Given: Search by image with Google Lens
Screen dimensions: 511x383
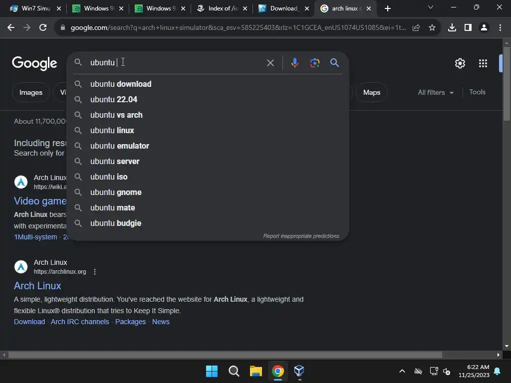Looking at the screenshot, I should click(x=314, y=62).
